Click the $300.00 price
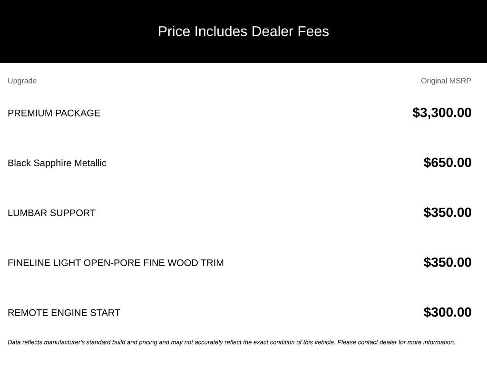 click(x=447, y=312)
